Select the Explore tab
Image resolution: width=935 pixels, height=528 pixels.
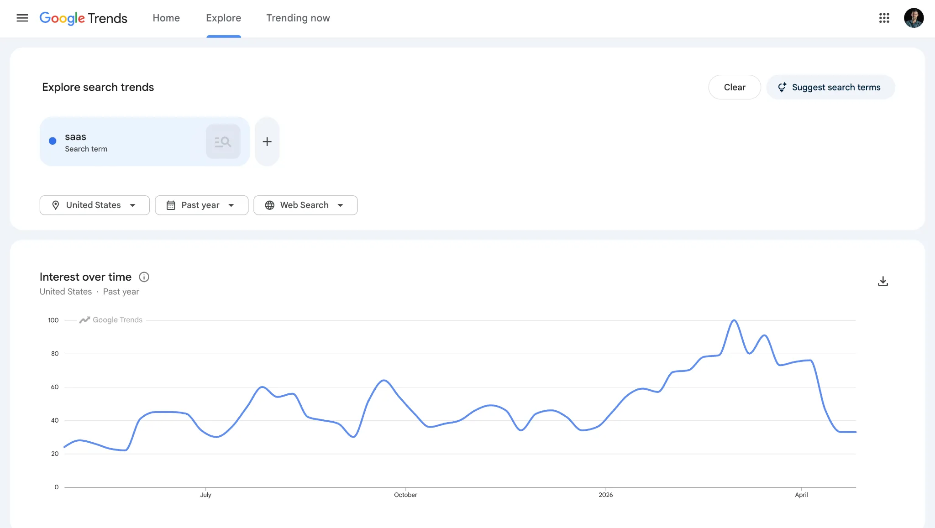click(x=223, y=18)
